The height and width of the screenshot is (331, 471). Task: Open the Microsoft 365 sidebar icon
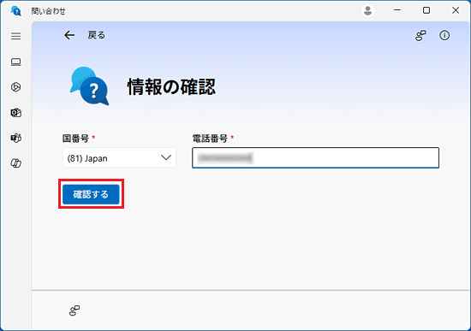pyautogui.click(x=16, y=87)
